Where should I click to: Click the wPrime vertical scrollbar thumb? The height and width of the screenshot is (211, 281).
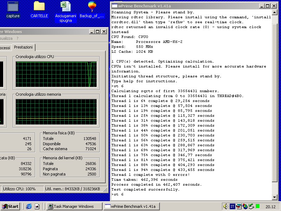(x=274, y=103)
